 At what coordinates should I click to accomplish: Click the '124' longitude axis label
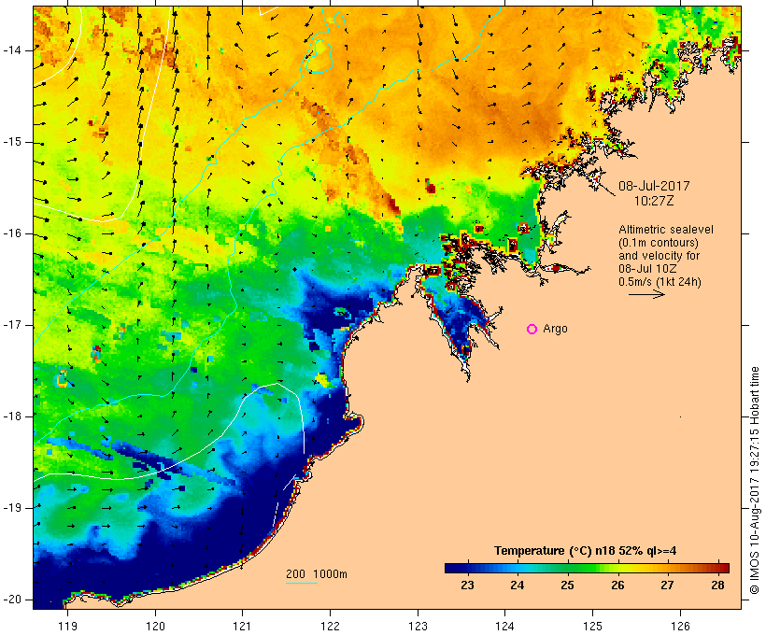pyautogui.click(x=504, y=626)
